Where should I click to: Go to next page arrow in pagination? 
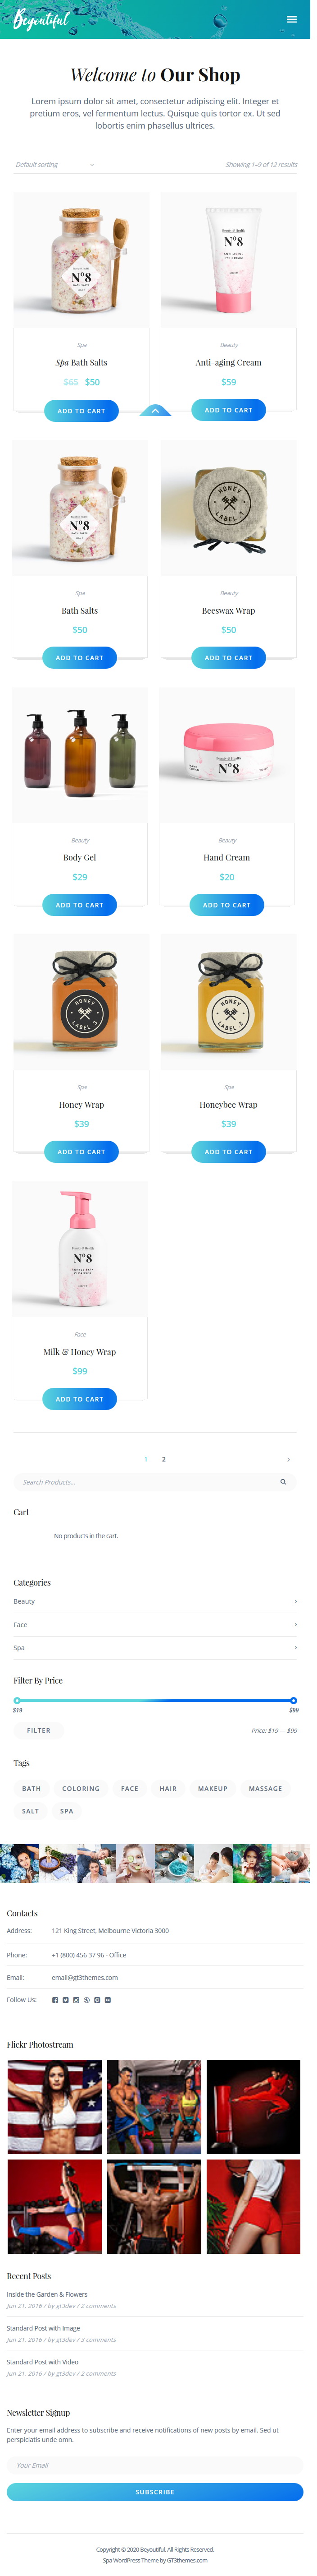tap(295, 1460)
